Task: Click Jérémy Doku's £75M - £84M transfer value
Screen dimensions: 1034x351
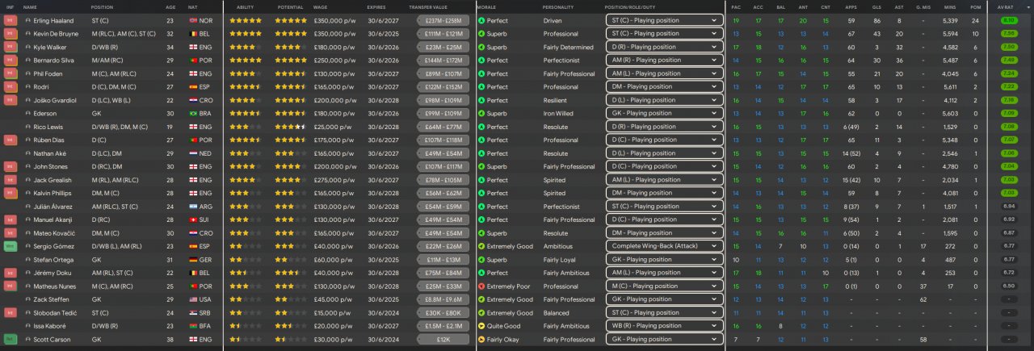Action: pyautogui.click(x=443, y=273)
